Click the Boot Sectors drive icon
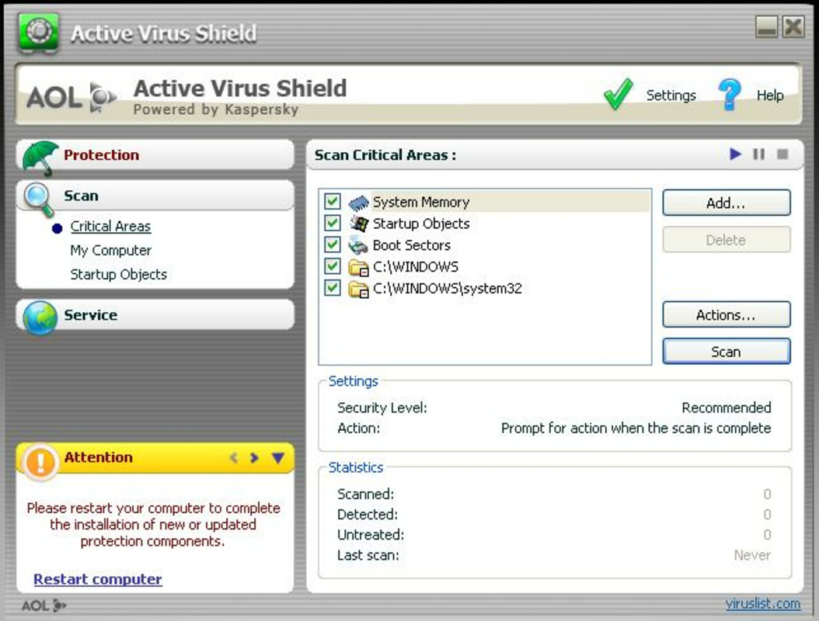Viewport: 819px width, 621px height. pos(358,245)
